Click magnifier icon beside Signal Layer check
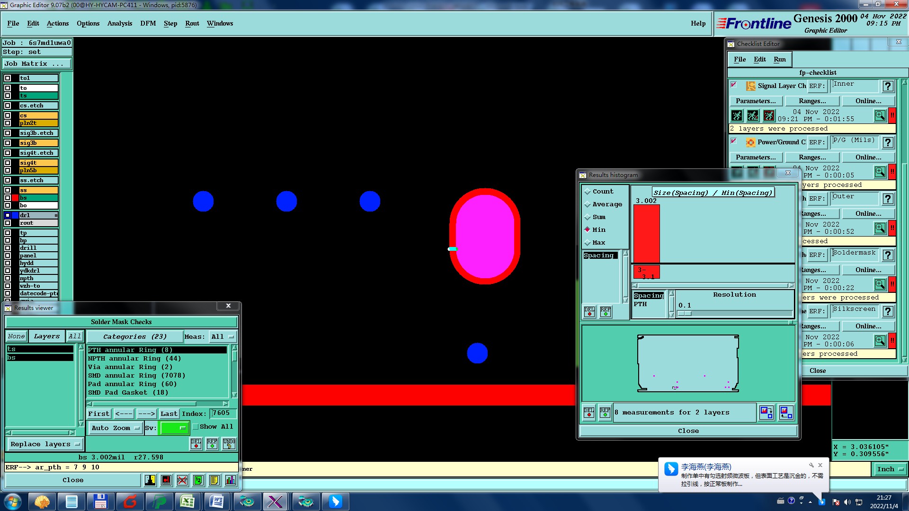 (x=880, y=115)
